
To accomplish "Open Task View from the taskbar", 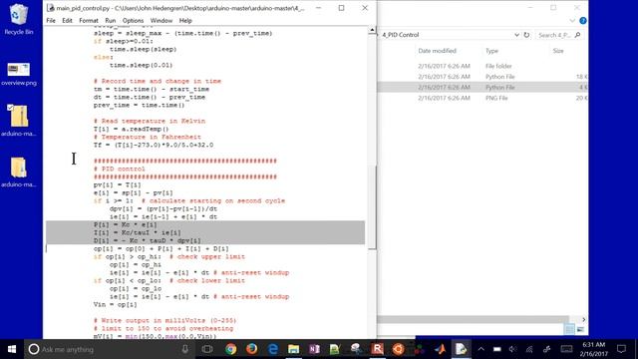I will pos(207,349).
